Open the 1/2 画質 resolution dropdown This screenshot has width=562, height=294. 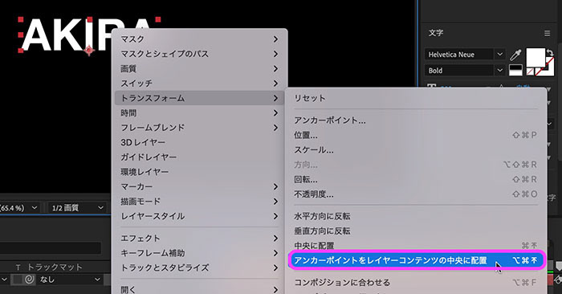tap(77, 207)
